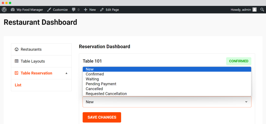
Task: Click the Customize paintbrush icon
Action: pos(49,10)
